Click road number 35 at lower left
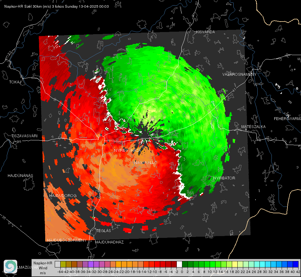The width and height of the screenshot is (301, 277). 4,218
